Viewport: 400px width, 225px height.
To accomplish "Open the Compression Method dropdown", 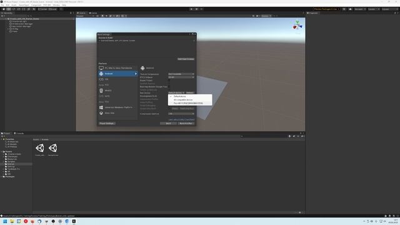I will click(x=181, y=114).
